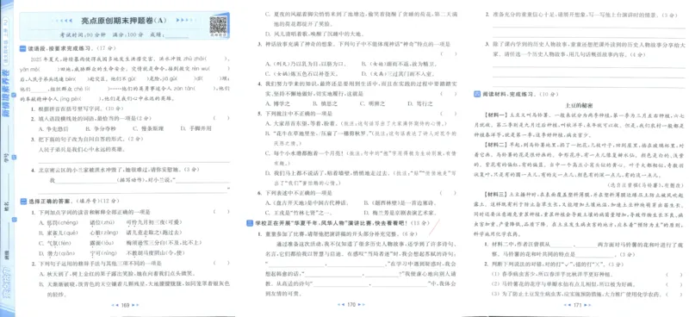The height and width of the screenshot is (317, 689).
Task: Click the page number 170
Action: point(351,304)
